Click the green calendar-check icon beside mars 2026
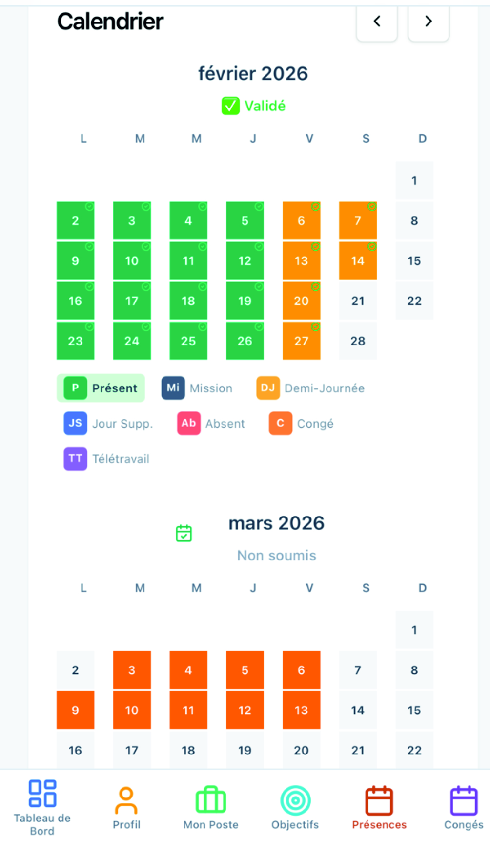 click(x=184, y=533)
